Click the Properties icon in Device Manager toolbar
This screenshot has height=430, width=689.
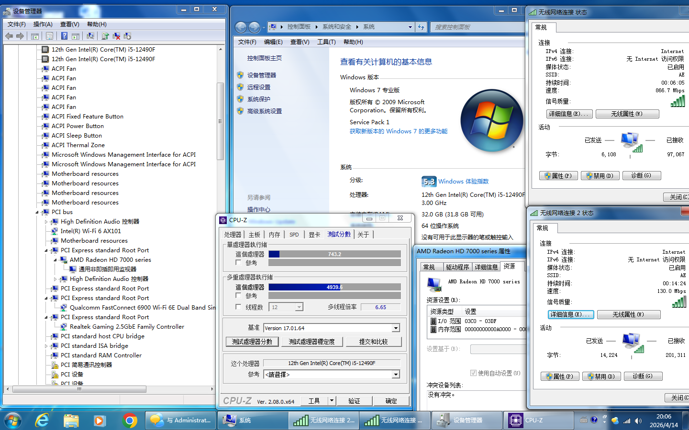click(x=49, y=36)
